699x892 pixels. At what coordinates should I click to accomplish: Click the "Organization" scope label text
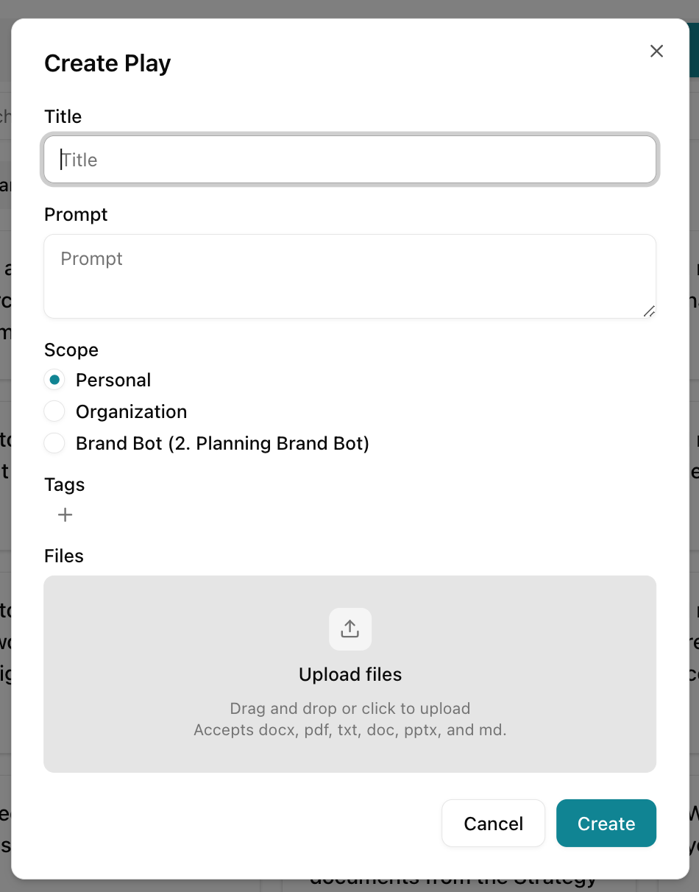pos(132,411)
